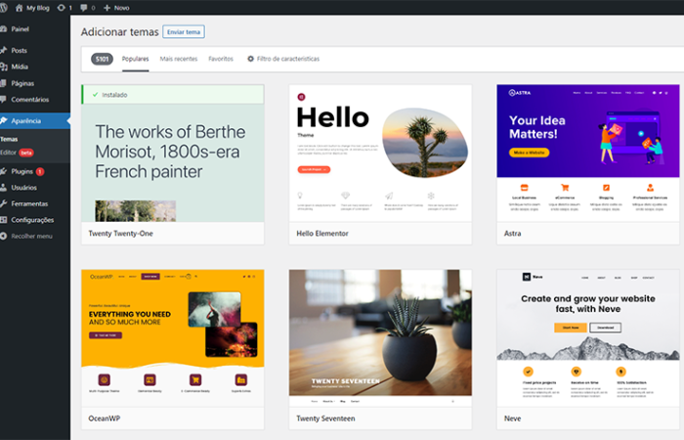The image size is (684, 440).
Task: Select the Aparência menu item
Action: [35, 120]
